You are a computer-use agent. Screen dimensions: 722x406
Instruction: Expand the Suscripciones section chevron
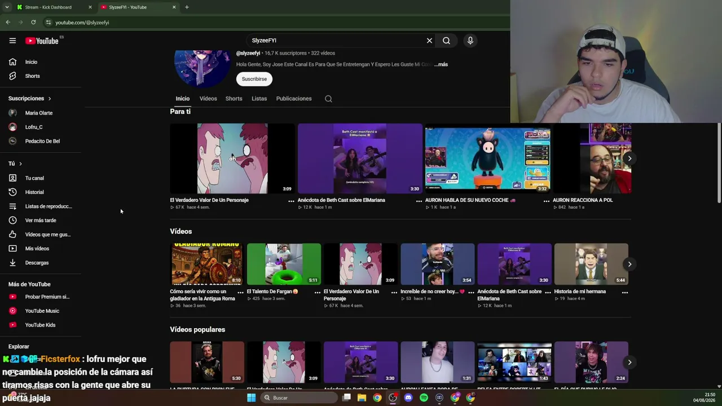click(49, 99)
